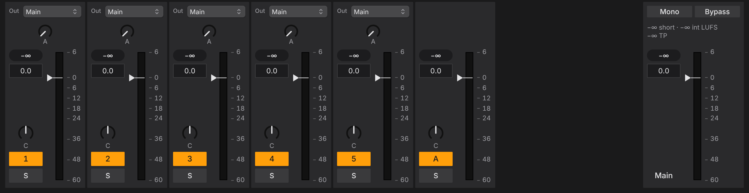Viewport: 749px width, 193px height.
Task: Open channel 5 Out dropdown set to Main
Action: 380,12
